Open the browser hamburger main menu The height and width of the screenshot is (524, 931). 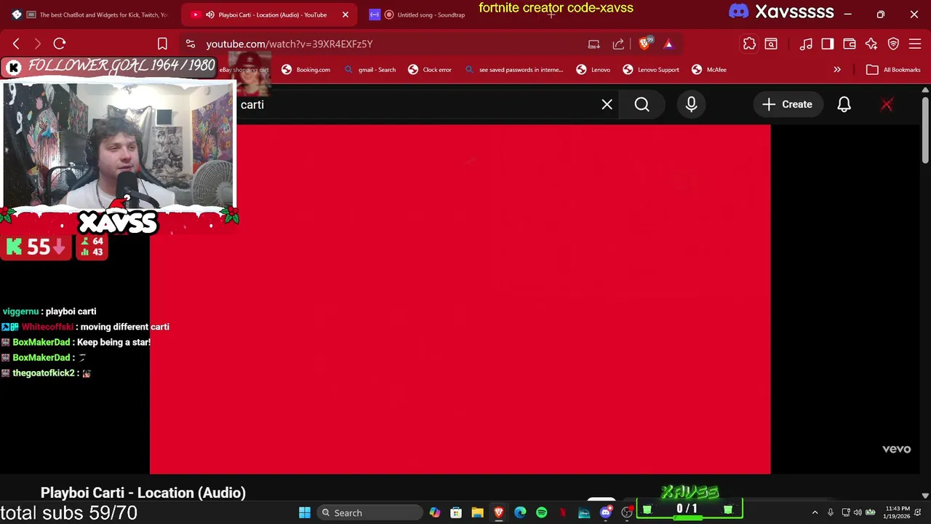click(915, 44)
